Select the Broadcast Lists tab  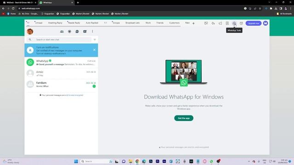pyautogui.click(x=133, y=23)
